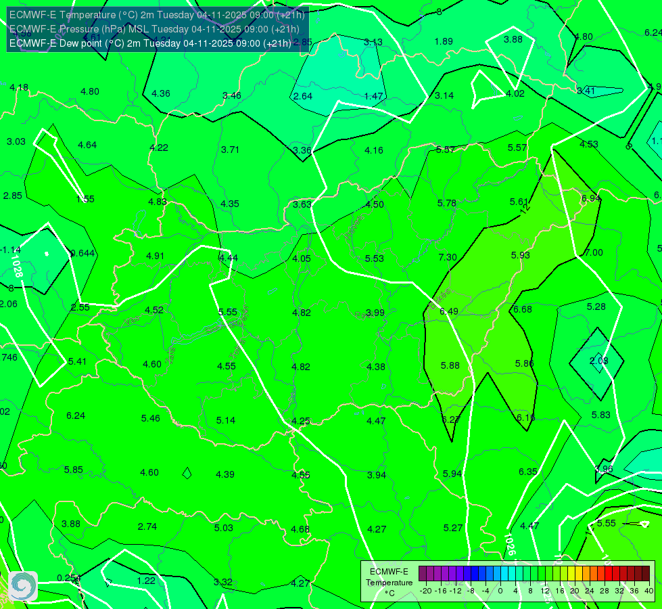Click the map value 3.63
662x609 pixels.
(x=302, y=204)
